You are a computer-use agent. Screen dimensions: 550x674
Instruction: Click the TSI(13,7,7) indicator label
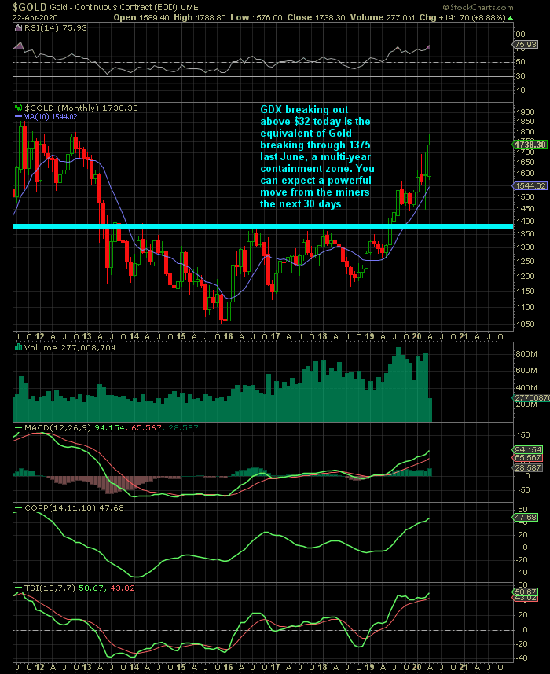click(x=49, y=588)
